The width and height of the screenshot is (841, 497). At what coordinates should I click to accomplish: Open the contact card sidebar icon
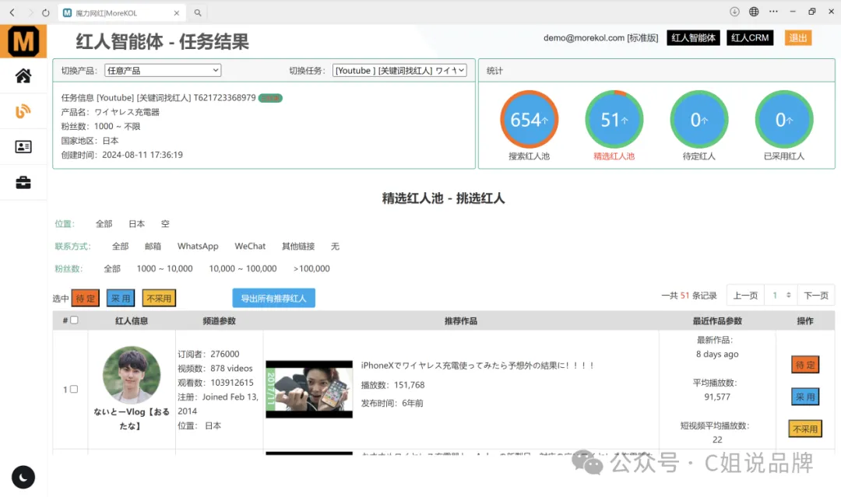pyautogui.click(x=23, y=147)
